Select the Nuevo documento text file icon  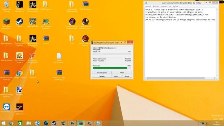[59, 56]
